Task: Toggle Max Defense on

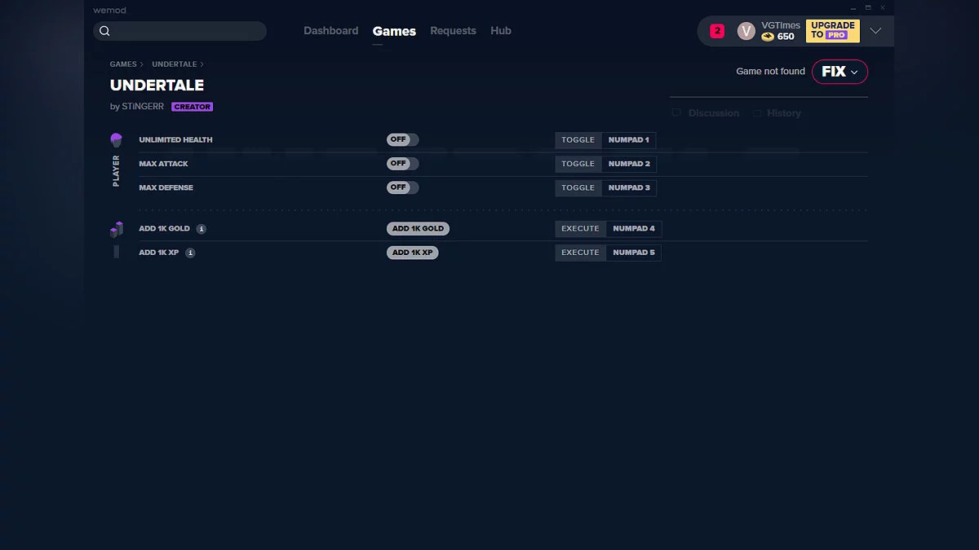Action: (x=402, y=187)
